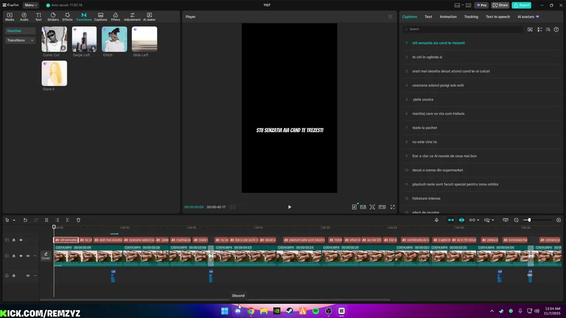Open File Explorer from the taskbar
The image size is (566, 318).
point(264,311)
